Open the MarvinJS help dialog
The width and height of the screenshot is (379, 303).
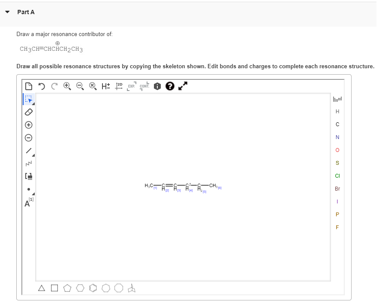click(x=170, y=86)
